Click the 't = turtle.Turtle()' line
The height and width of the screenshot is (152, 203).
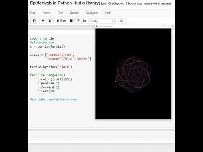click(x=47, y=46)
